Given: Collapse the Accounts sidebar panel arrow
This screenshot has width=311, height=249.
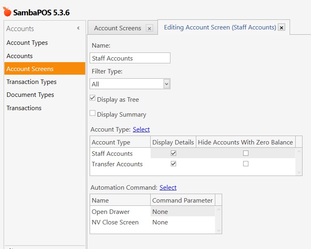Looking at the screenshot, I should 78,28.
